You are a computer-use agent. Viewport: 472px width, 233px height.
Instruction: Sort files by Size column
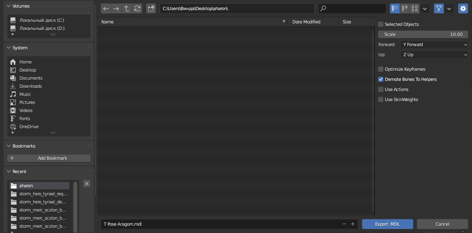pos(355,22)
